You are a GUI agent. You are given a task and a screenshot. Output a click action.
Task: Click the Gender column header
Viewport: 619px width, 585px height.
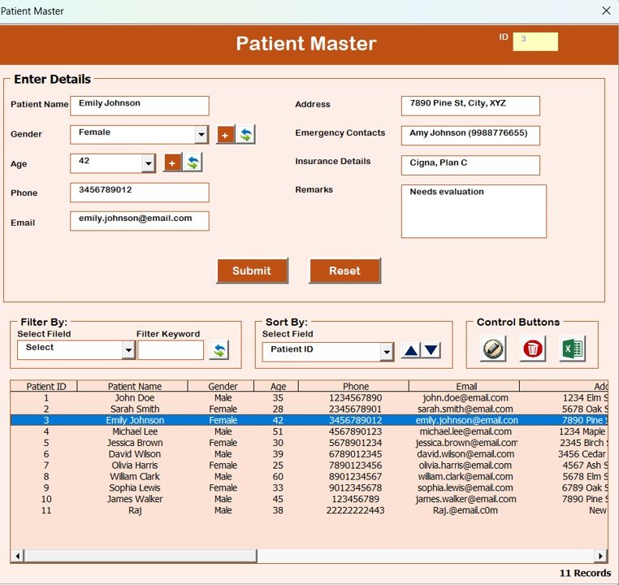click(x=221, y=386)
